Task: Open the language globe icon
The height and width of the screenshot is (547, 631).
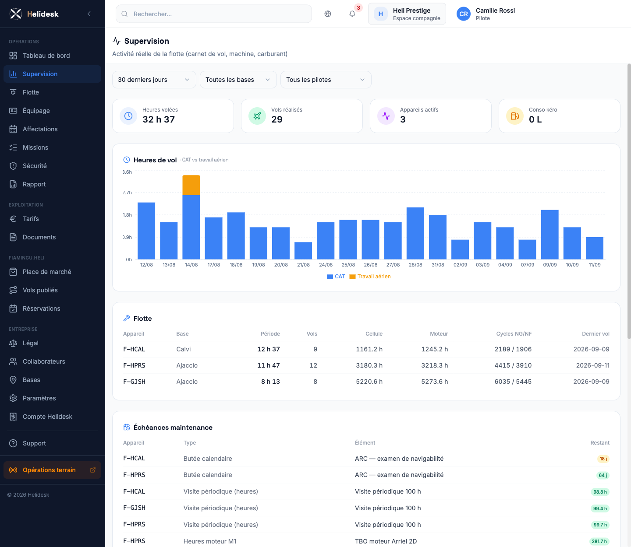Action: tap(328, 14)
